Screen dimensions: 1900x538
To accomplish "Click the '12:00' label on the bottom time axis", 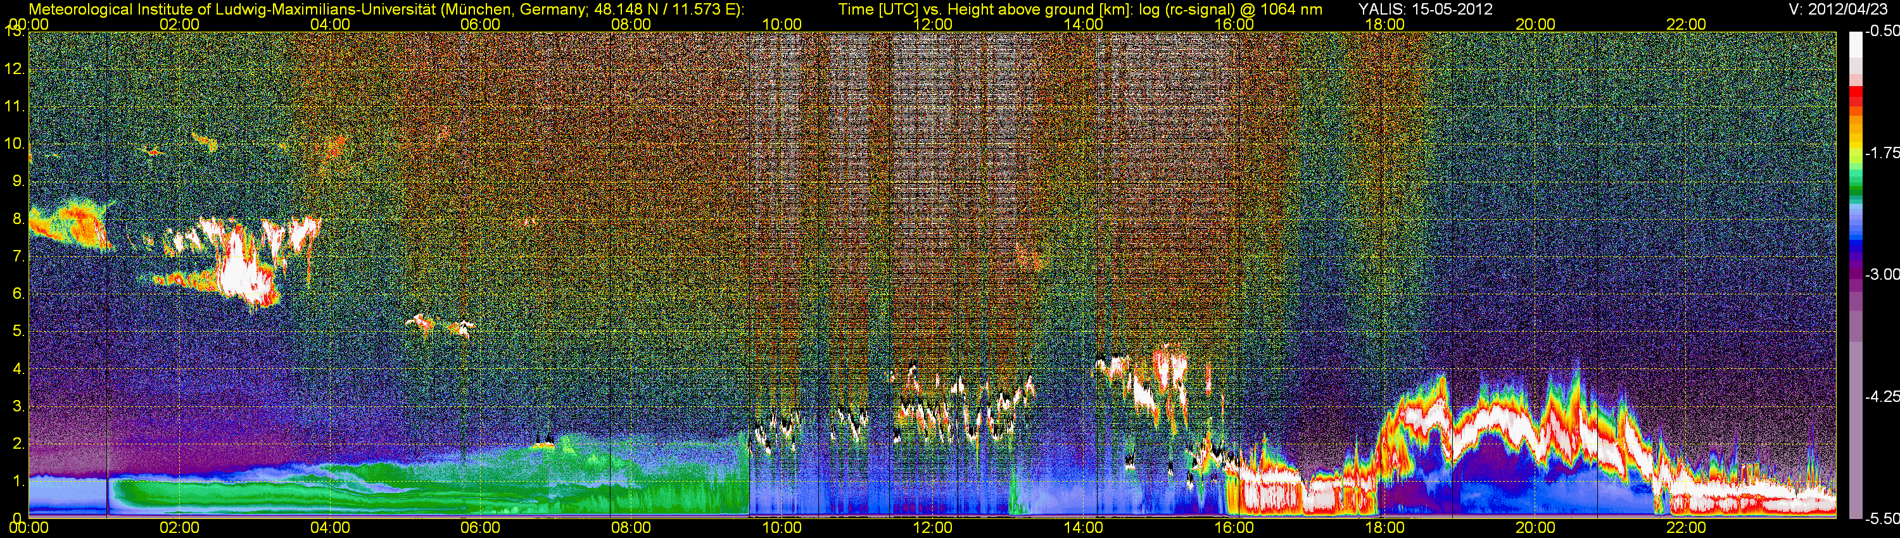I will [x=932, y=528].
